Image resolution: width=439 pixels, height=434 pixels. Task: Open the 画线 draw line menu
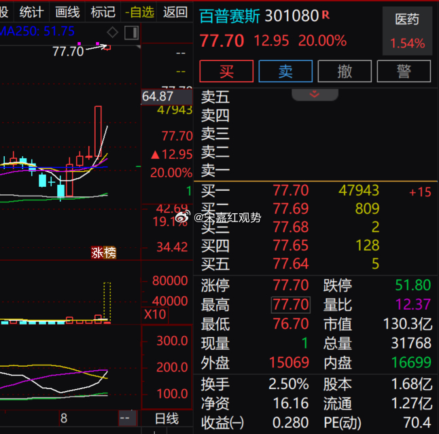pos(67,12)
